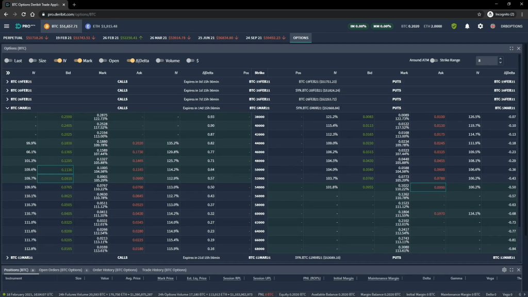Click the hamburger menu icon top left
This screenshot has height=297, width=528.
7,26
